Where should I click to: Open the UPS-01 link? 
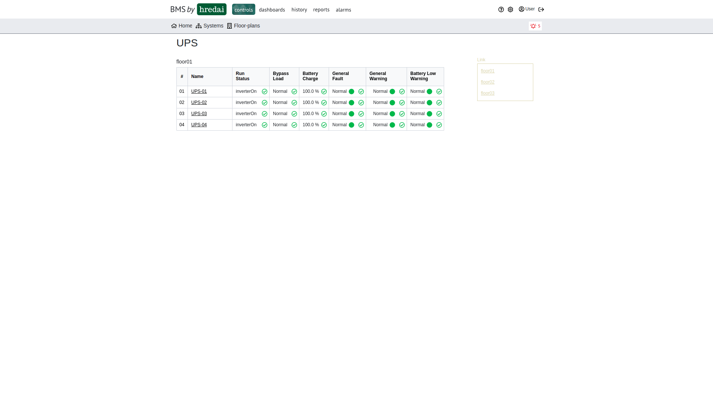pos(199,91)
